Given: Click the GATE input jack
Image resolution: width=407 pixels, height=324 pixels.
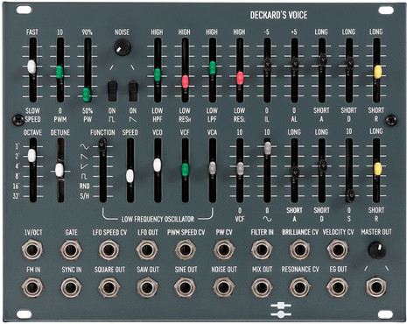Looking at the screenshot, I should click(x=71, y=250).
